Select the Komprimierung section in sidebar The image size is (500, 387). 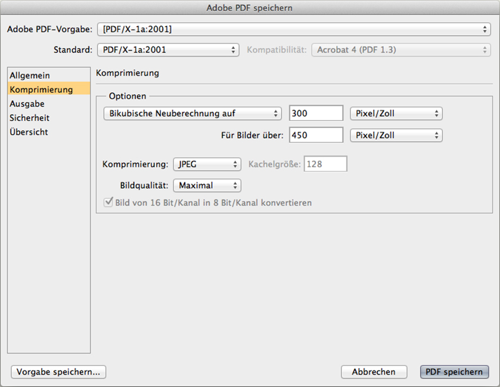(49, 89)
